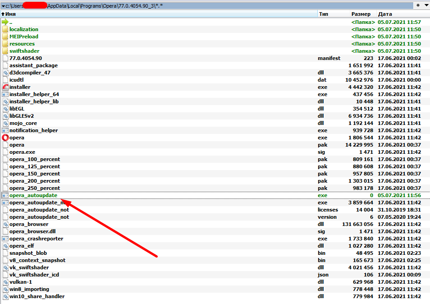This screenshot has height=304, width=430.
Task: Click the libEGL dll icon
Action: click(x=5, y=109)
